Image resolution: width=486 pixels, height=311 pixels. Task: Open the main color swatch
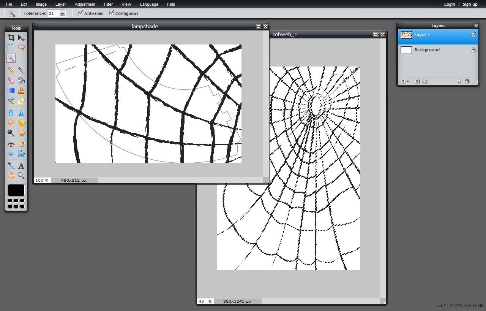[16, 190]
